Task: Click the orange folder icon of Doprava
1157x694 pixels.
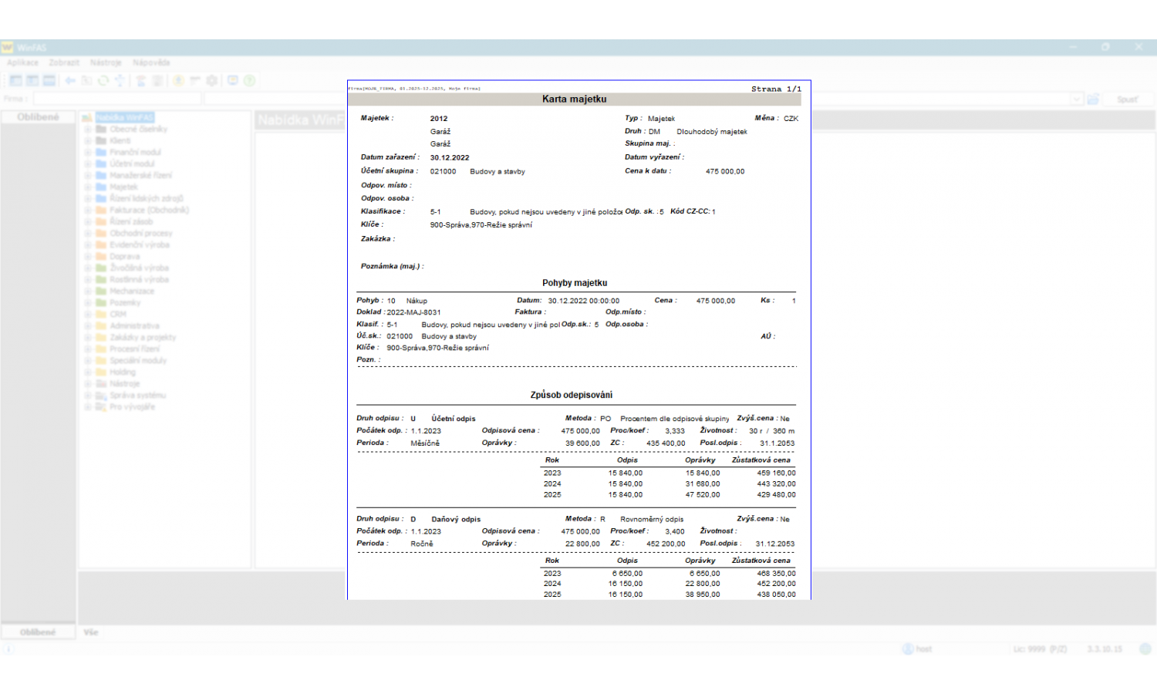Action: [x=101, y=256]
